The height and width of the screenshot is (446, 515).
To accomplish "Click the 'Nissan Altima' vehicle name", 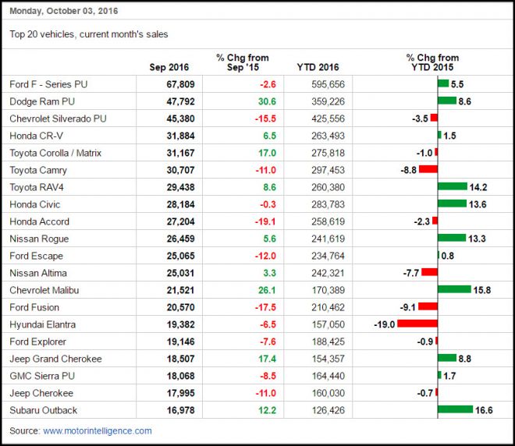I will tap(38, 273).
